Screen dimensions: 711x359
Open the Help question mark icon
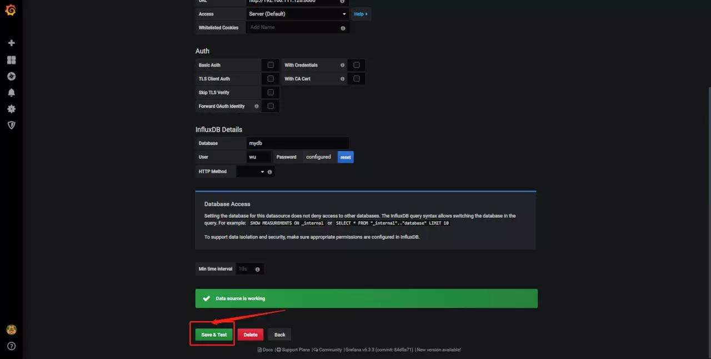pos(11,346)
